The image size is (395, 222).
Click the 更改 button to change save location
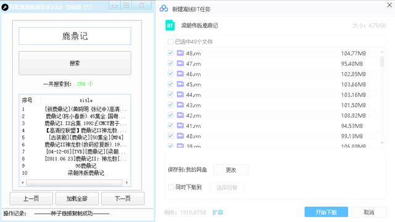point(231,170)
